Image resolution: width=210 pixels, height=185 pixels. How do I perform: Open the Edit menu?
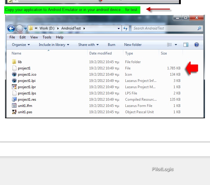point(23,37)
